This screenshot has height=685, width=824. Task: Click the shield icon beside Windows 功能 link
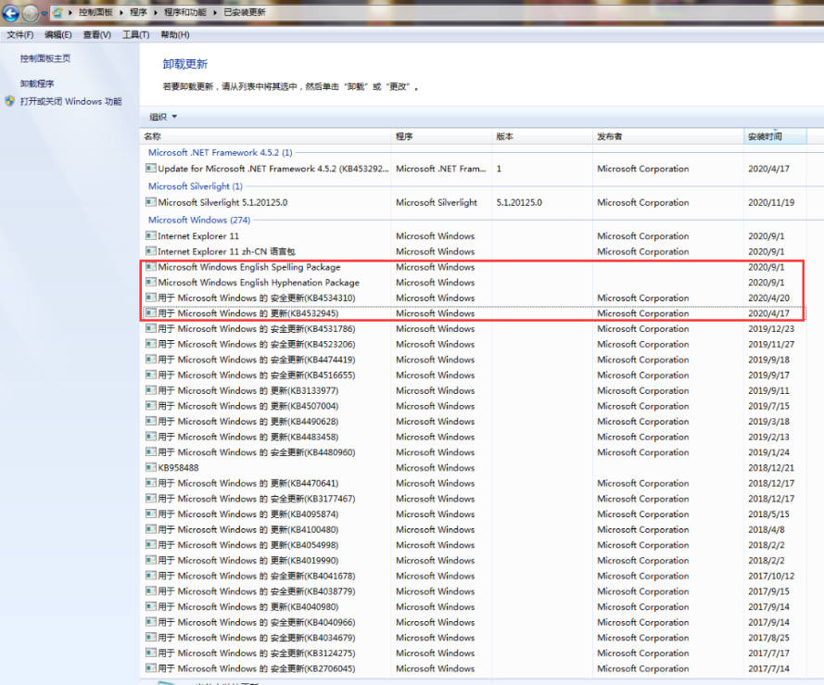(10, 102)
